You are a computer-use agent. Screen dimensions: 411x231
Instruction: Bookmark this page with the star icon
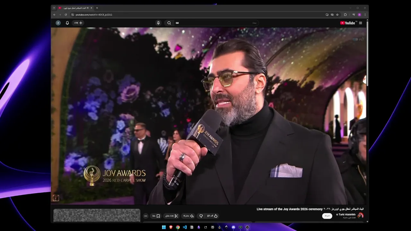pos(337,14)
